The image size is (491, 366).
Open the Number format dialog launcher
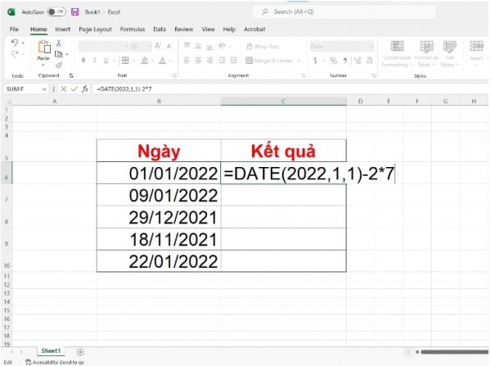374,75
